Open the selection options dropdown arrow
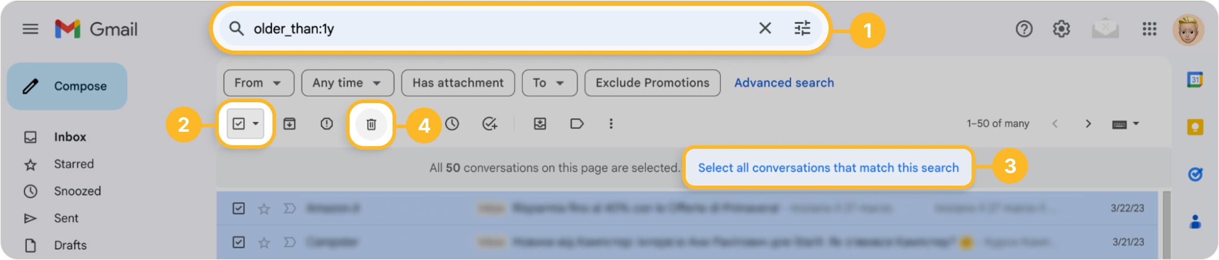The image size is (1219, 260). point(257,124)
